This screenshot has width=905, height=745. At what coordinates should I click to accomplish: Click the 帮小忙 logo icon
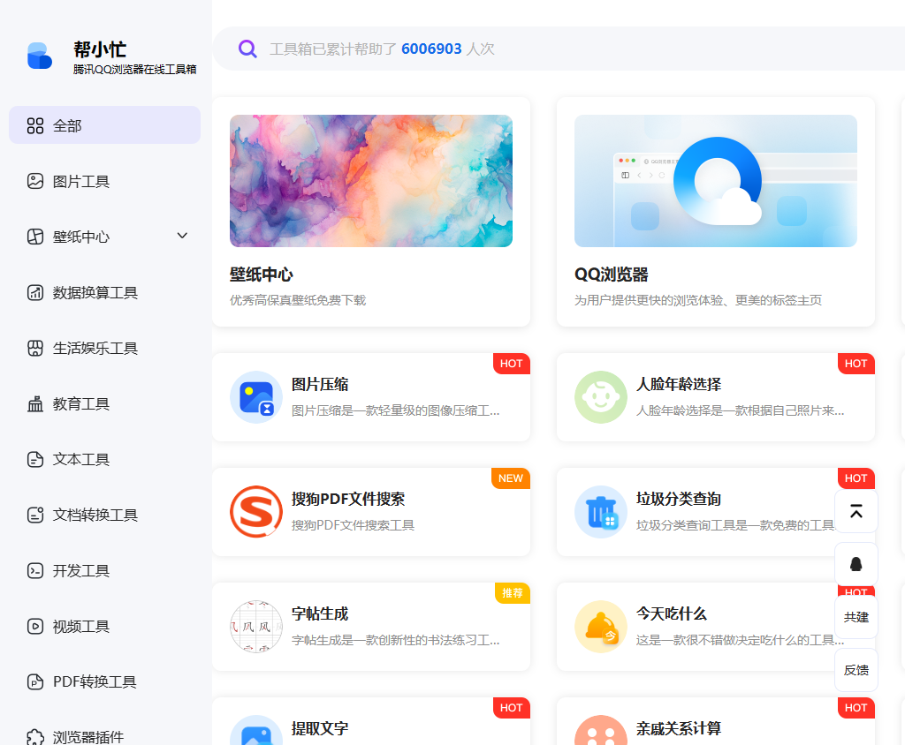40,56
